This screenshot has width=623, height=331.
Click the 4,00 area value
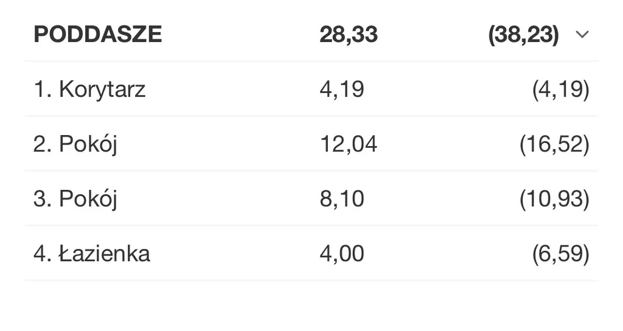tap(342, 254)
